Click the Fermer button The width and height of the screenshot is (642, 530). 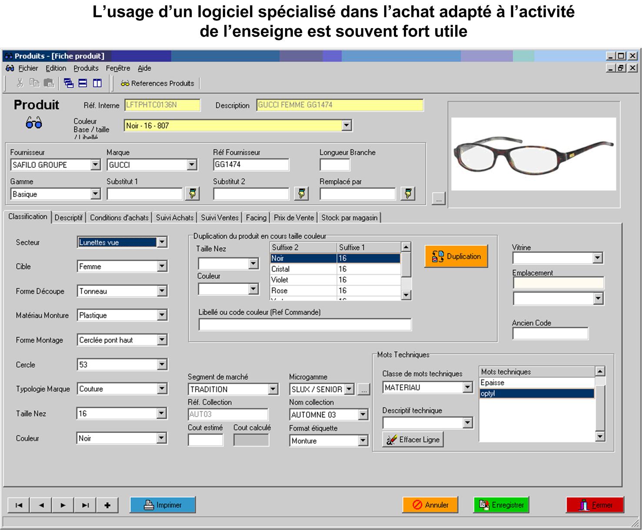point(595,505)
